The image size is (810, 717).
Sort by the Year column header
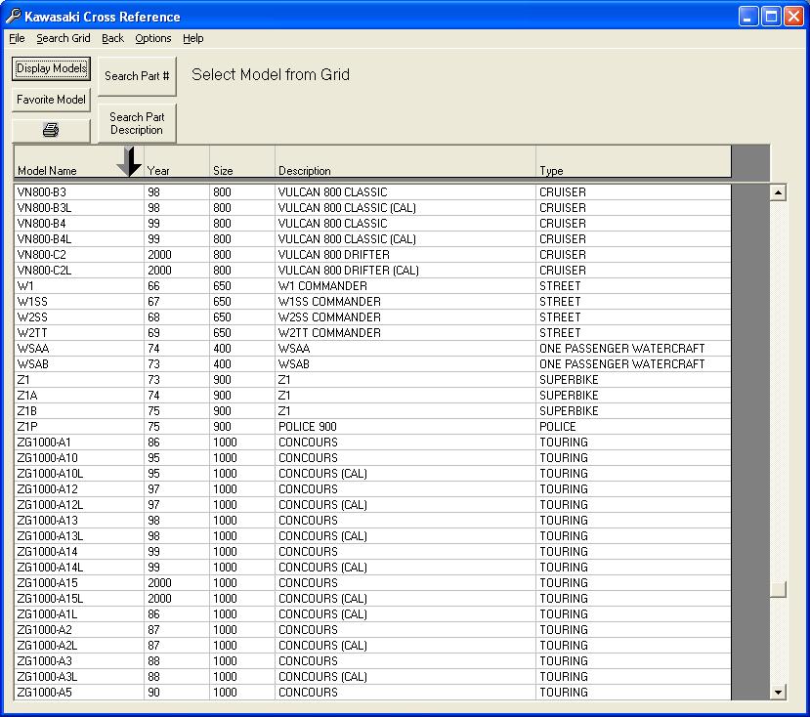(177, 162)
